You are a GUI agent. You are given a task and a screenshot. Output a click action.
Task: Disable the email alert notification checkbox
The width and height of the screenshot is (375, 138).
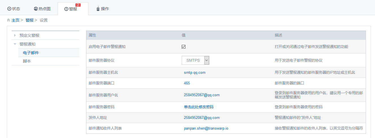click(183, 47)
